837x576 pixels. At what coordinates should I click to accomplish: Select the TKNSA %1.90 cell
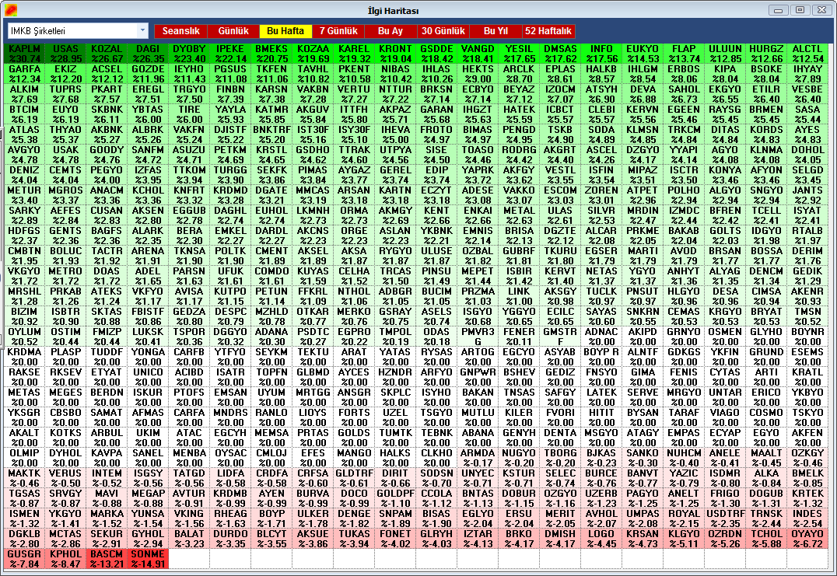189,256
